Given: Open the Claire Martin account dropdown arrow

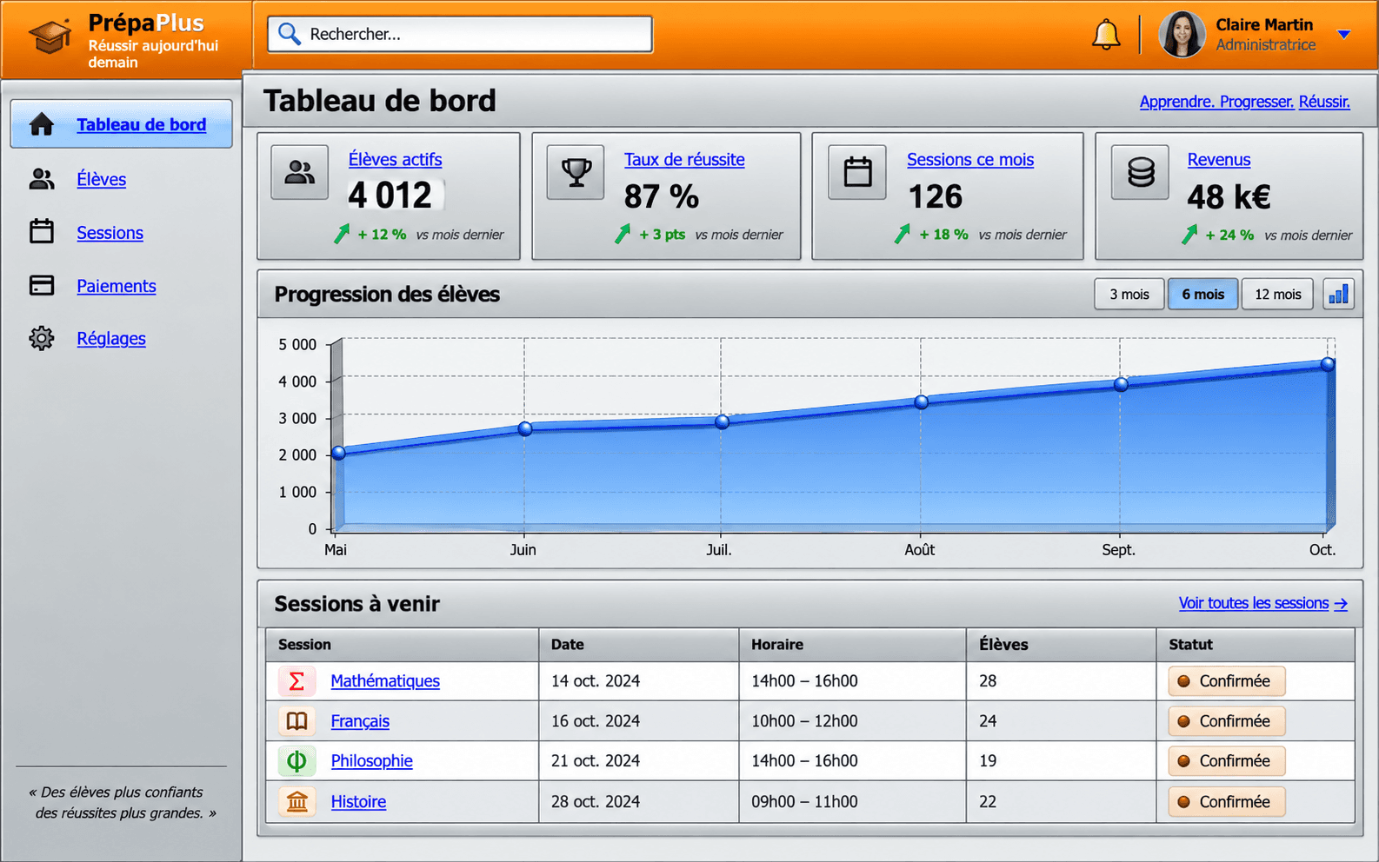Looking at the screenshot, I should tap(1343, 35).
